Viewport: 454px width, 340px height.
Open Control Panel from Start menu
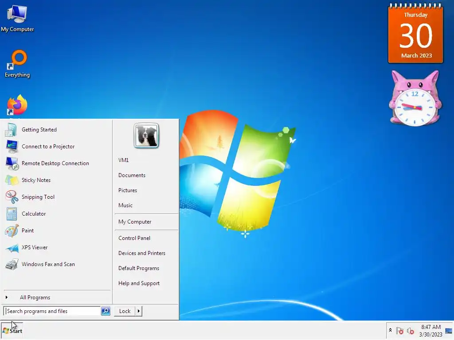coord(134,238)
